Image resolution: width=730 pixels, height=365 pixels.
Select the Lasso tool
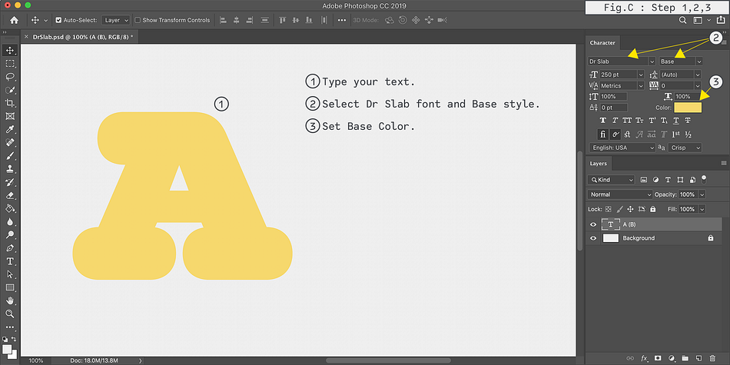pyautogui.click(x=10, y=77)
